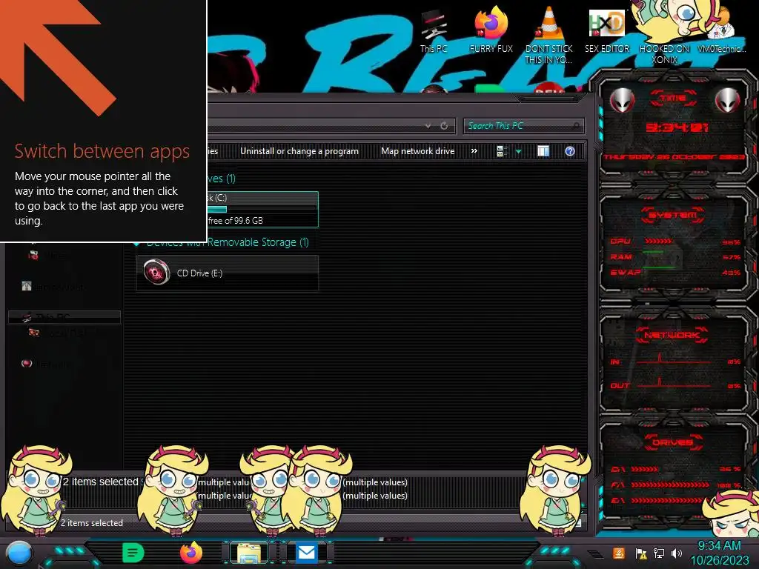
Task: Click the left alien head on Time widget
Action: pos(622,101)
